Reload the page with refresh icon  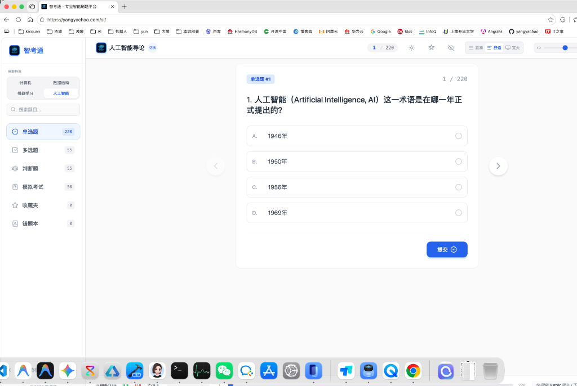point(19,20)
